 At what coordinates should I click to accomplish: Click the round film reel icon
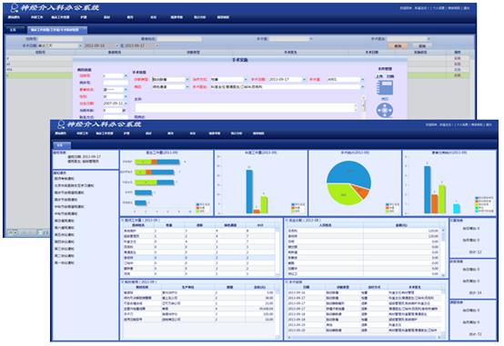(385, 111)
